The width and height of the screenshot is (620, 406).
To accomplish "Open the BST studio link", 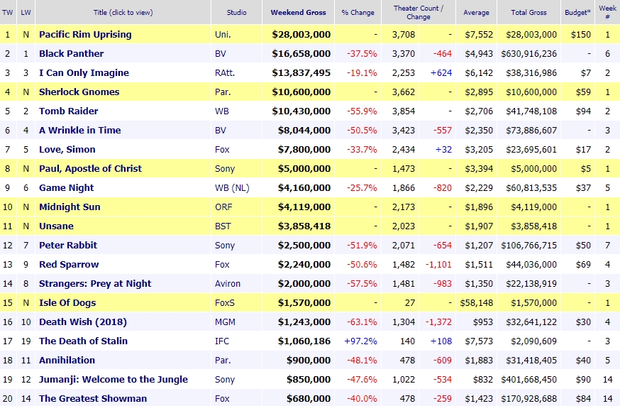I will [223, 226].
